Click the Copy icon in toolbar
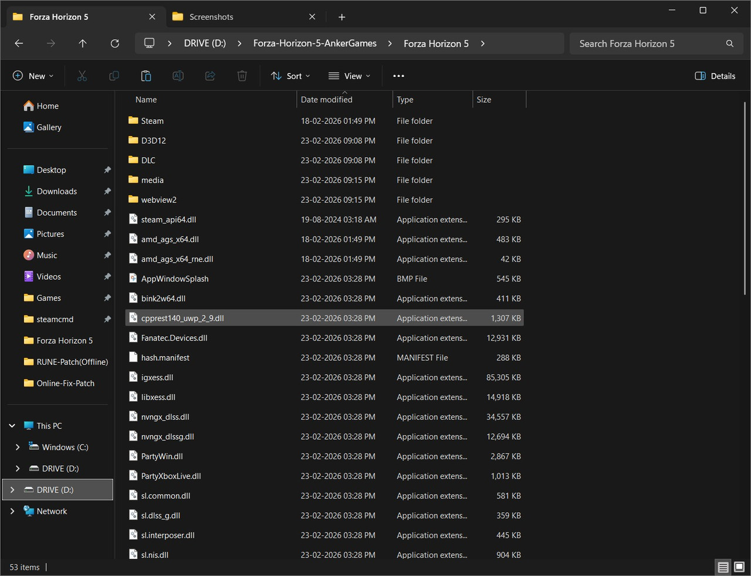Image resolution: width=751 pixels, height=576 pixels. [x=114, y=76]
